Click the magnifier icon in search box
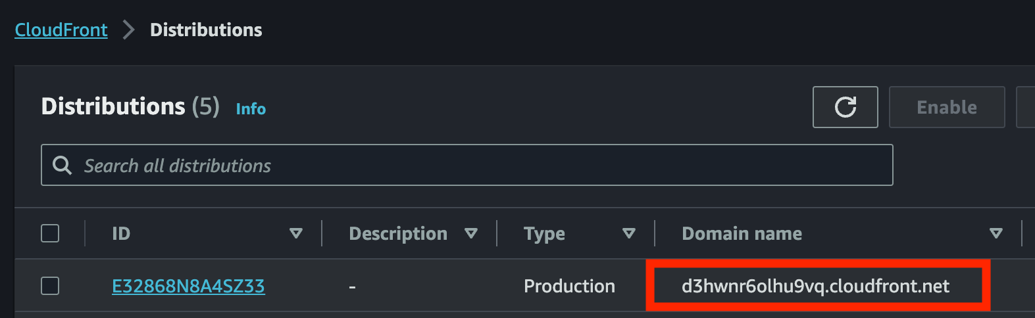 [63, 166]
